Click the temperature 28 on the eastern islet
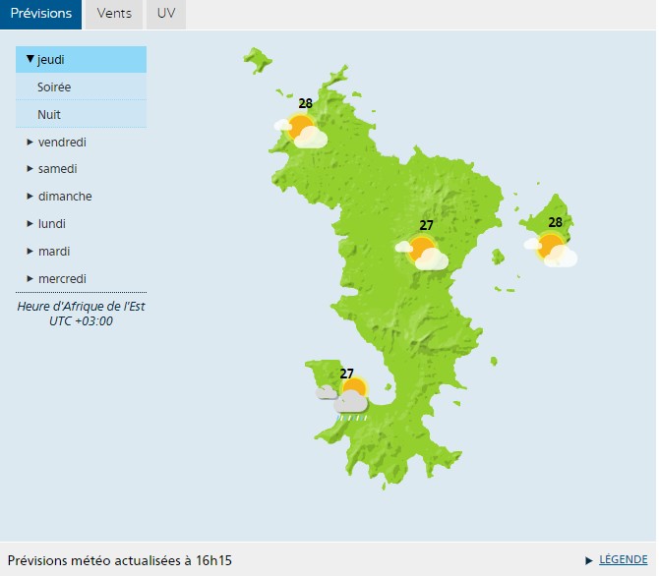The image size is (659, 576). point(555,222)
